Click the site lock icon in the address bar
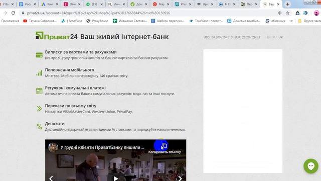This screenshot has width=321, height=181. click(x=23, y=13)
